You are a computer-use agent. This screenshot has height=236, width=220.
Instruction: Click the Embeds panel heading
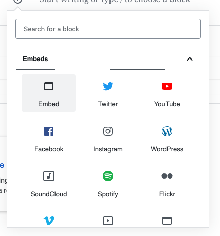(x=108, y=58)
